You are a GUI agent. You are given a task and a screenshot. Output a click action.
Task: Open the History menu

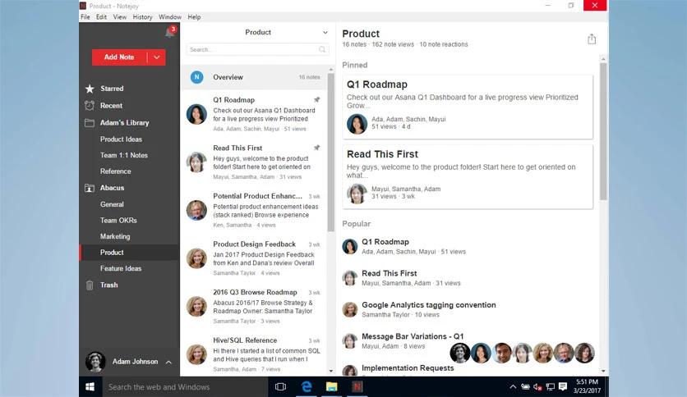(142, 17)
